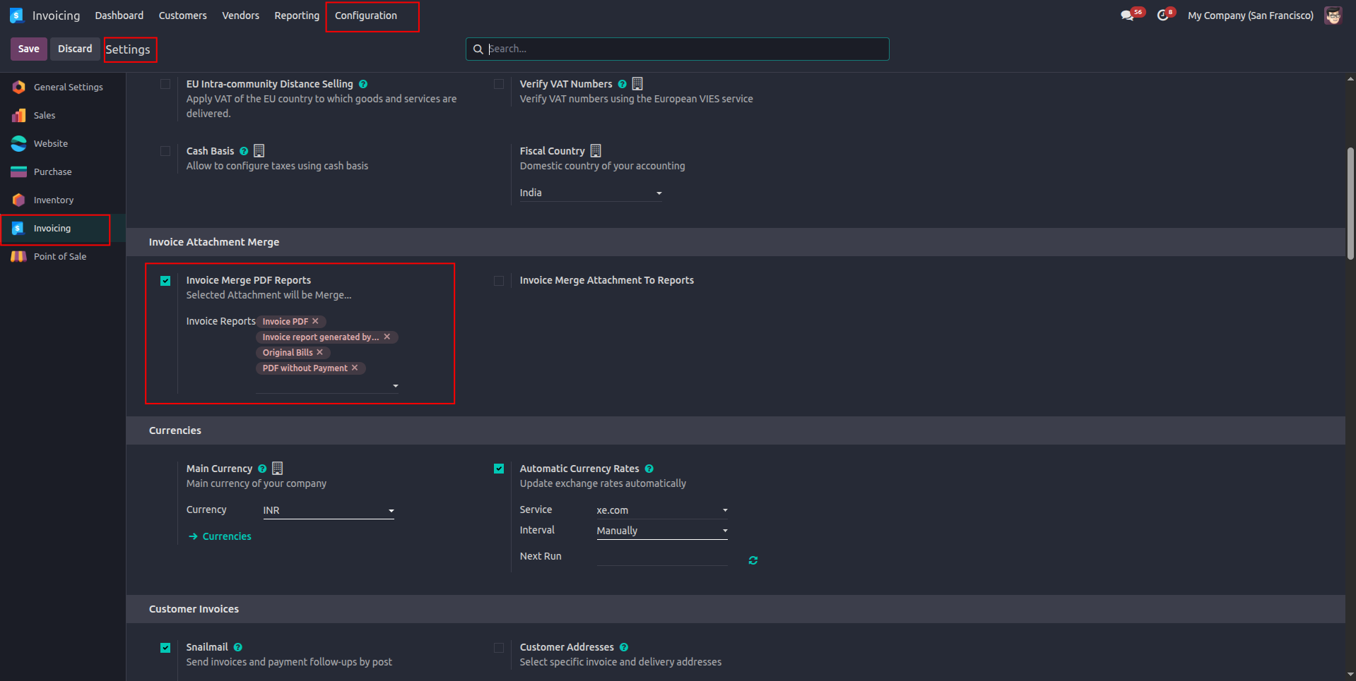Viewport: 1356px width, 681px height.
Task: Enable Invoice Merge Attachment To Reports
Action: [499, 281]
